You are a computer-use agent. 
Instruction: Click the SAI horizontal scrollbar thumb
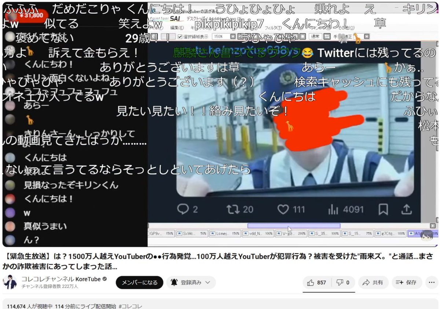[x=294, y=226]
